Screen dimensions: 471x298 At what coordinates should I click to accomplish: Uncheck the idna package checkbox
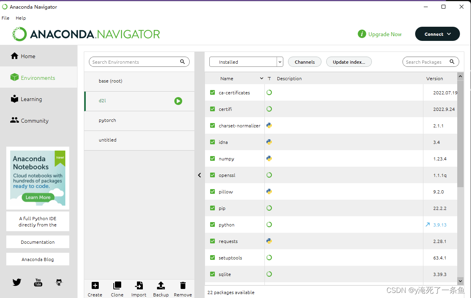click(x=212, y=142)
